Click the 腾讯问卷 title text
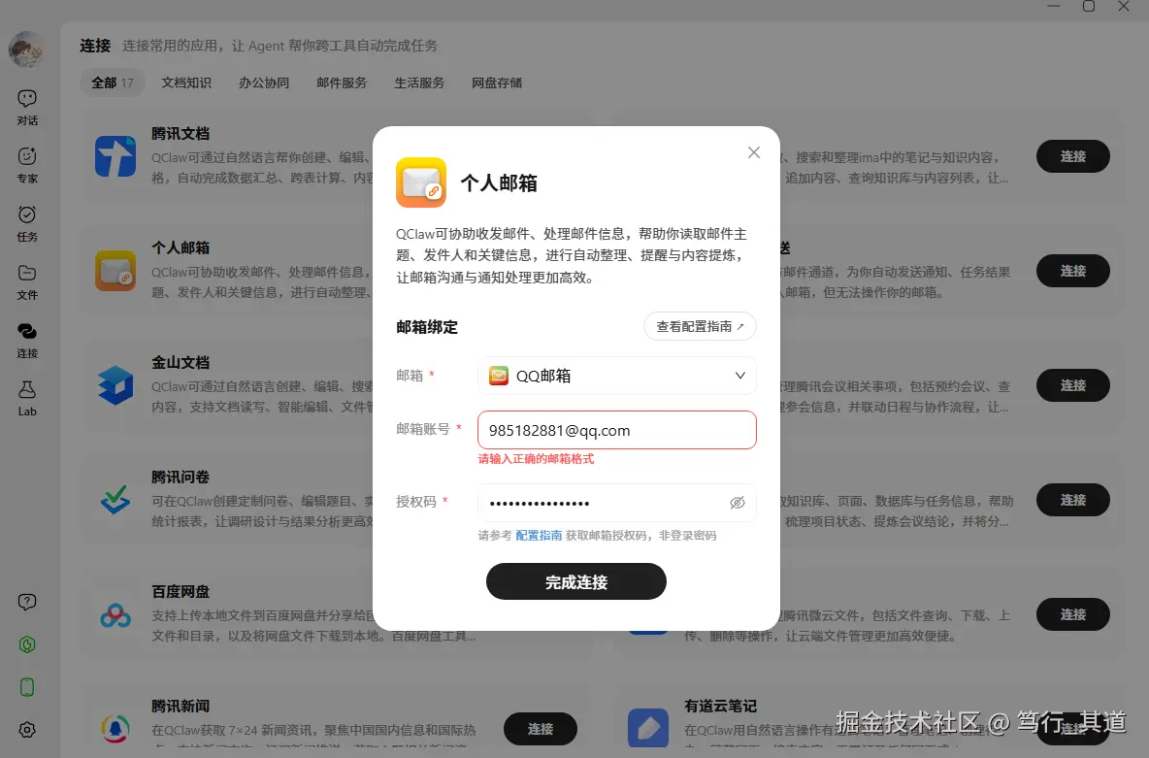 (181, 477)
